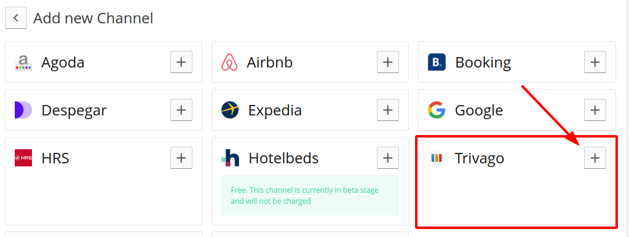Add the Airbnb channel with plus button
This screenshot has width=629, height=237.
click(x=387, y=62)
